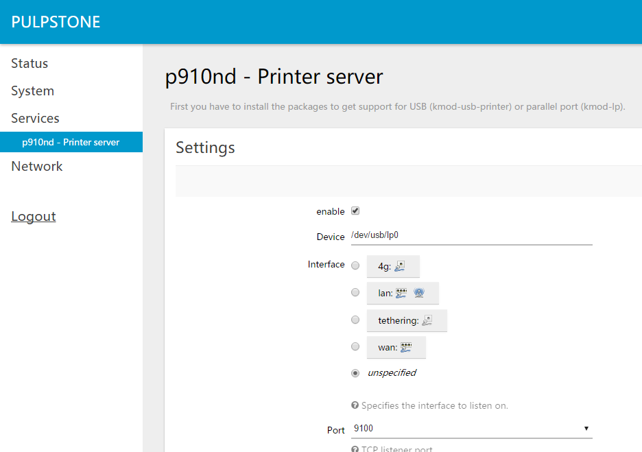This screenshot has height=452, width=642.
Task: Click the tethering interface device icon
Action: click(426, 320)
